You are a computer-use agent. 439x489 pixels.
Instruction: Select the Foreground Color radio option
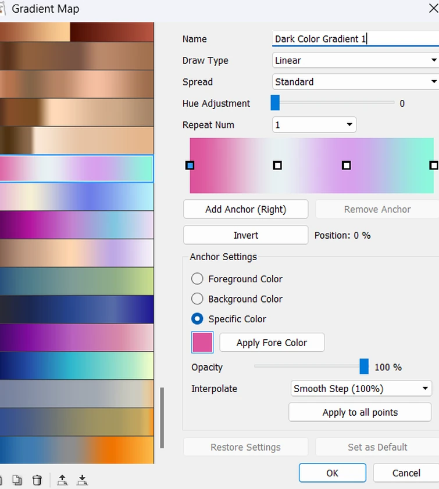coord(198,279)
